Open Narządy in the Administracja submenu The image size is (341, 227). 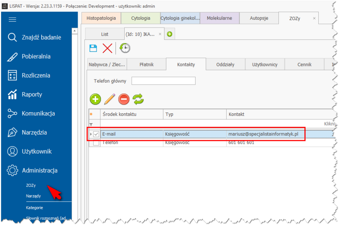tap(33, 196)
